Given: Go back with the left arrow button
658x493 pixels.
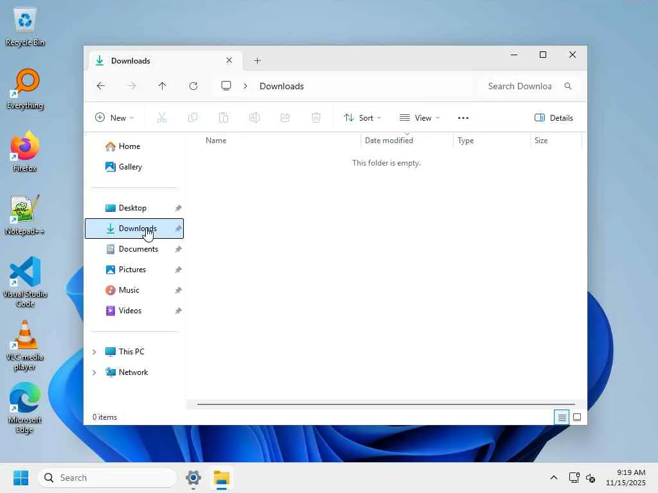Looking at the screenshot, I should click(101, 86).
